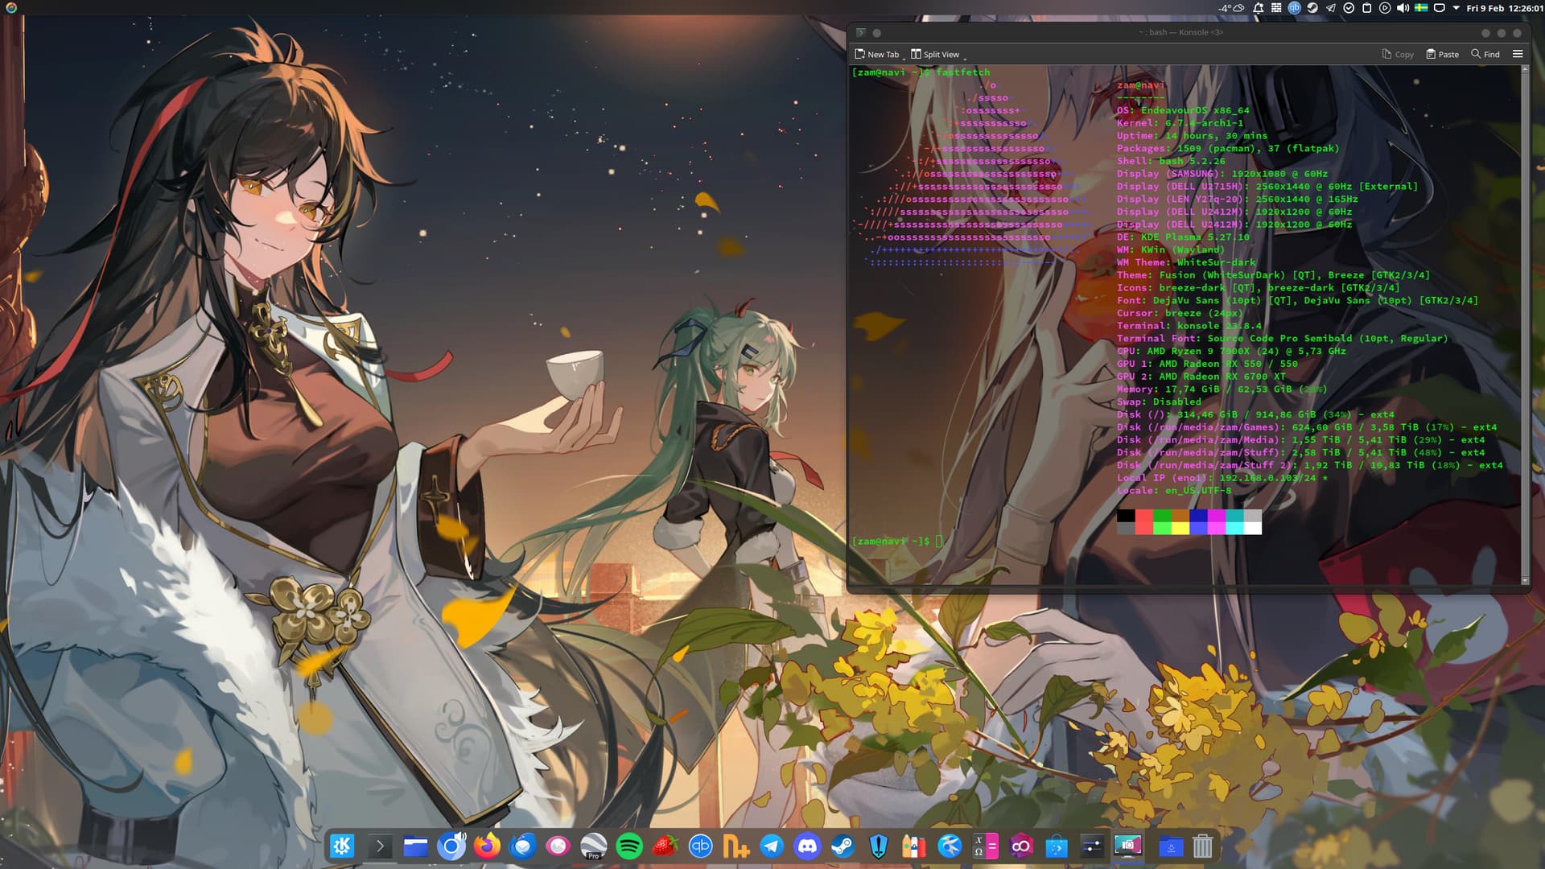Open the screenshot app icon in dock
The height and width of the screenshot is (869, 1545).
(x=1128, y=846)
